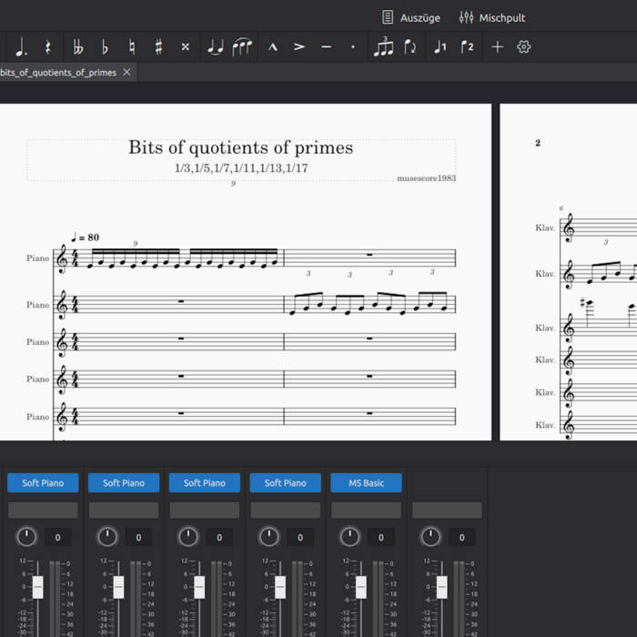The image size is (637, 637).
Task: Add a slur using the slur icon
Action: 242,47
